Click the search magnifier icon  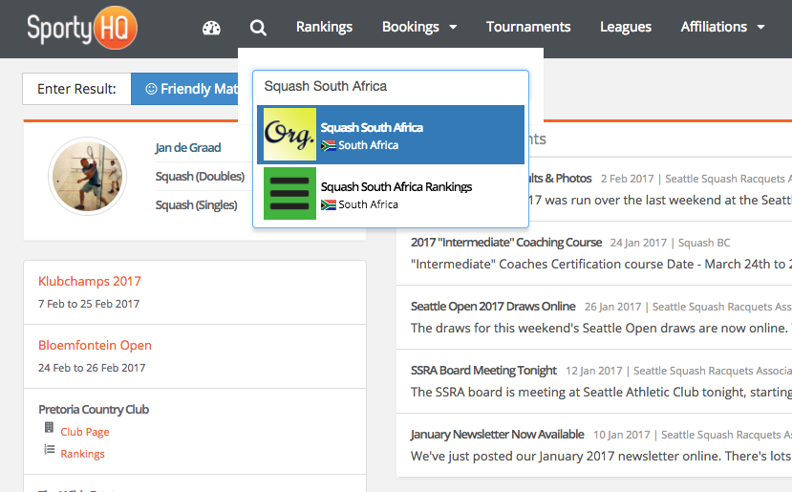(258, 28)
